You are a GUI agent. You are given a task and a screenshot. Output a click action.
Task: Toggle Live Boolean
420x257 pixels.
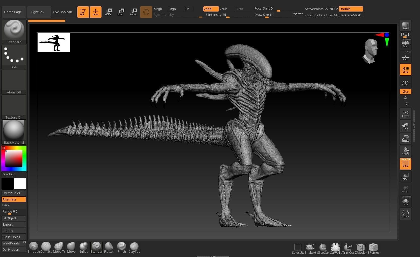[x=64, y=12]
